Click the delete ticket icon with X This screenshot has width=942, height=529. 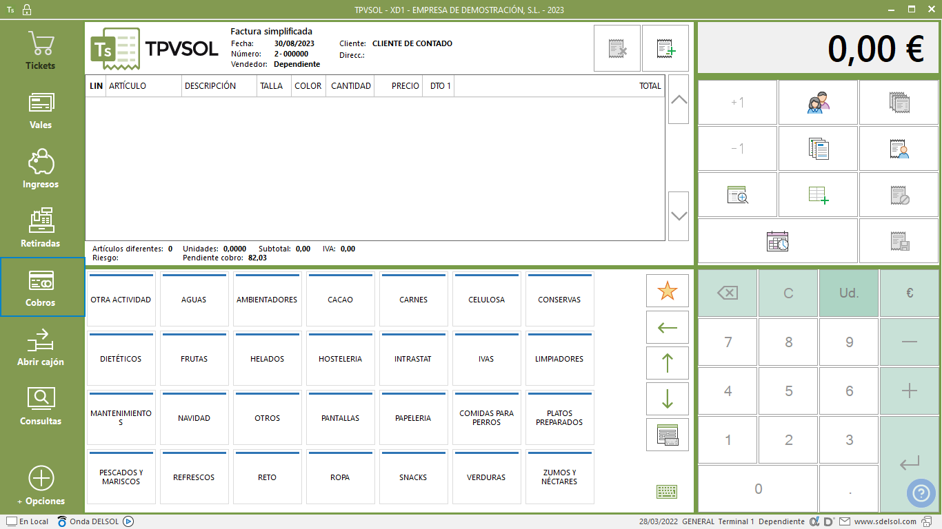(617, 48)
